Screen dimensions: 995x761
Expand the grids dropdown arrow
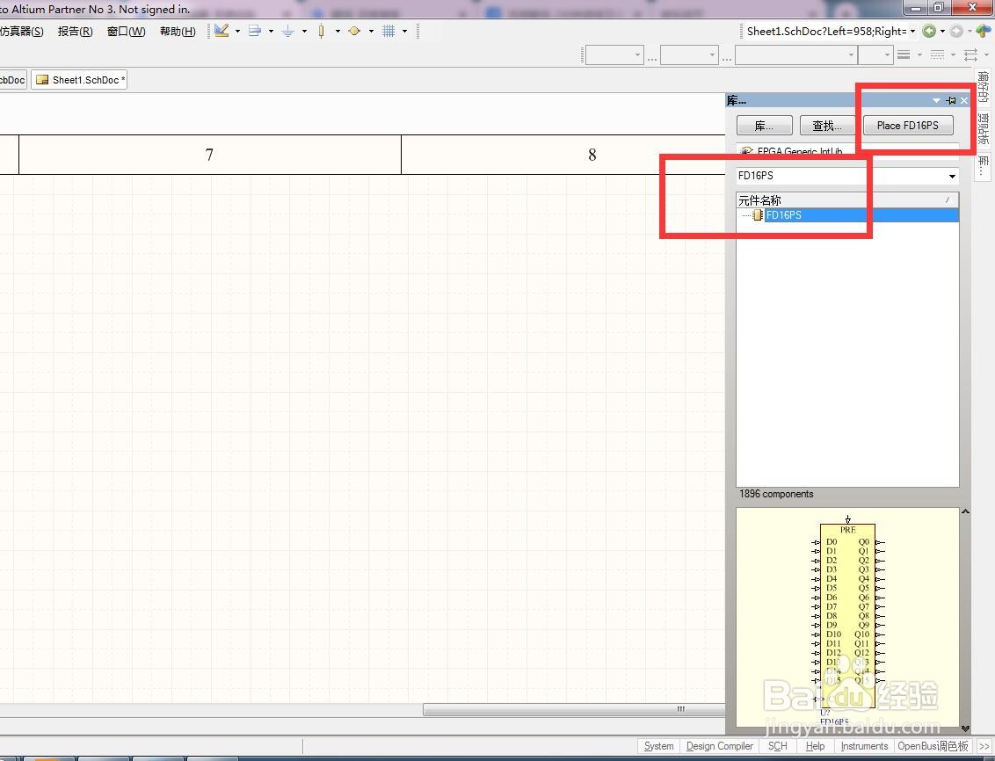[x=404, y=31]
